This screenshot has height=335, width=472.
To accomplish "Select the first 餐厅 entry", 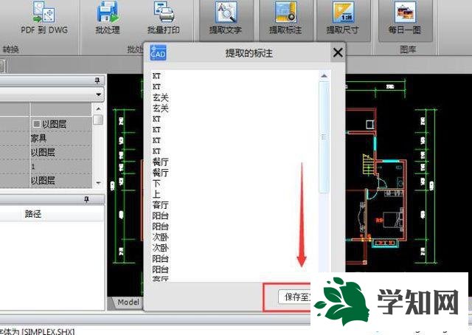I will (x=160, y=162).
